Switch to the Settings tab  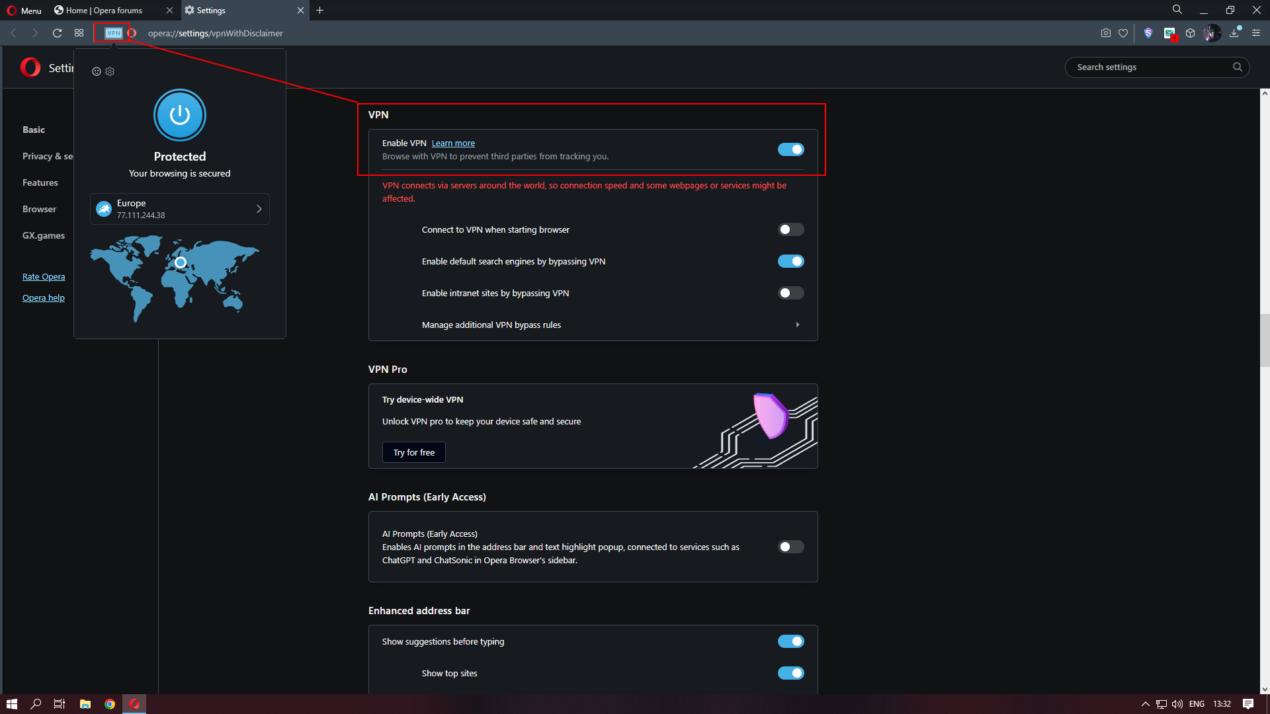244,11
